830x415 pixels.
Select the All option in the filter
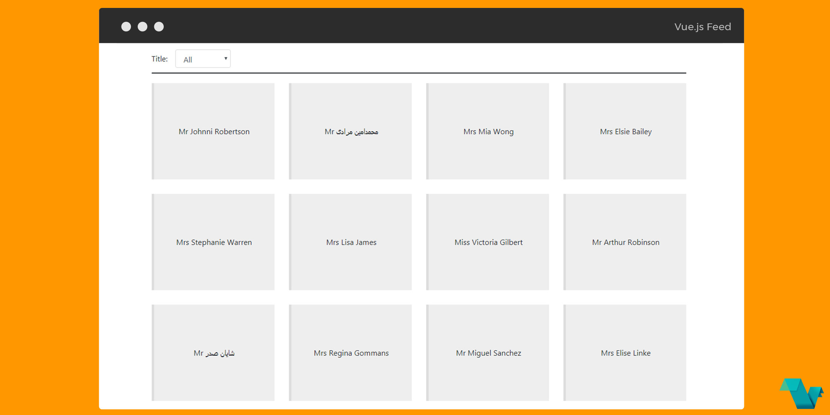click(x=188, y=59)
